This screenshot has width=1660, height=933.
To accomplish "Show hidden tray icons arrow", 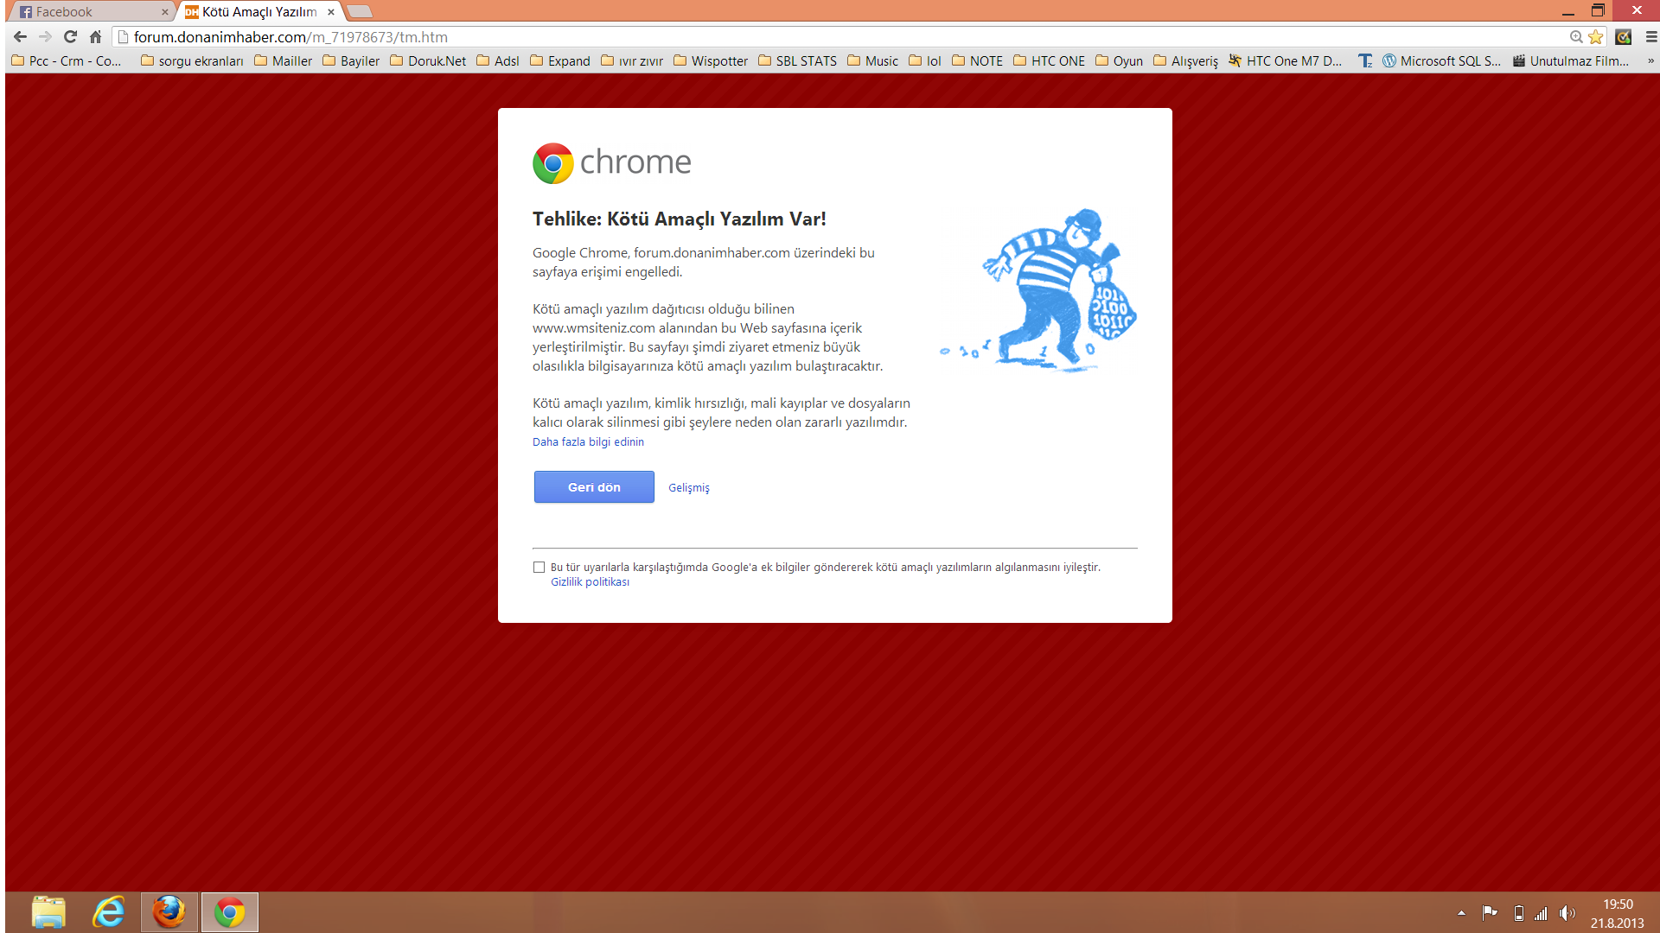I will pyautogui.click(x=1461, y=913).
